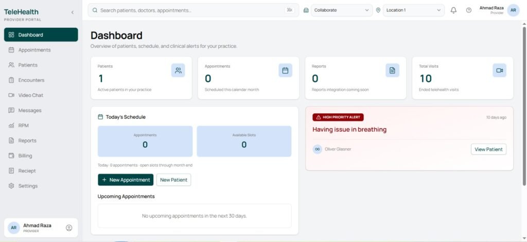
Task: Open the Dashboard sidebar item
Action: coord(41,34)
